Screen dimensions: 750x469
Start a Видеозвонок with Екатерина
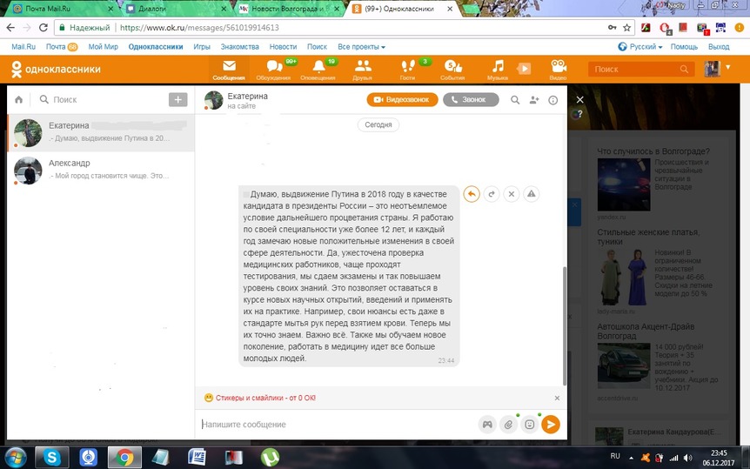(402, 100)
